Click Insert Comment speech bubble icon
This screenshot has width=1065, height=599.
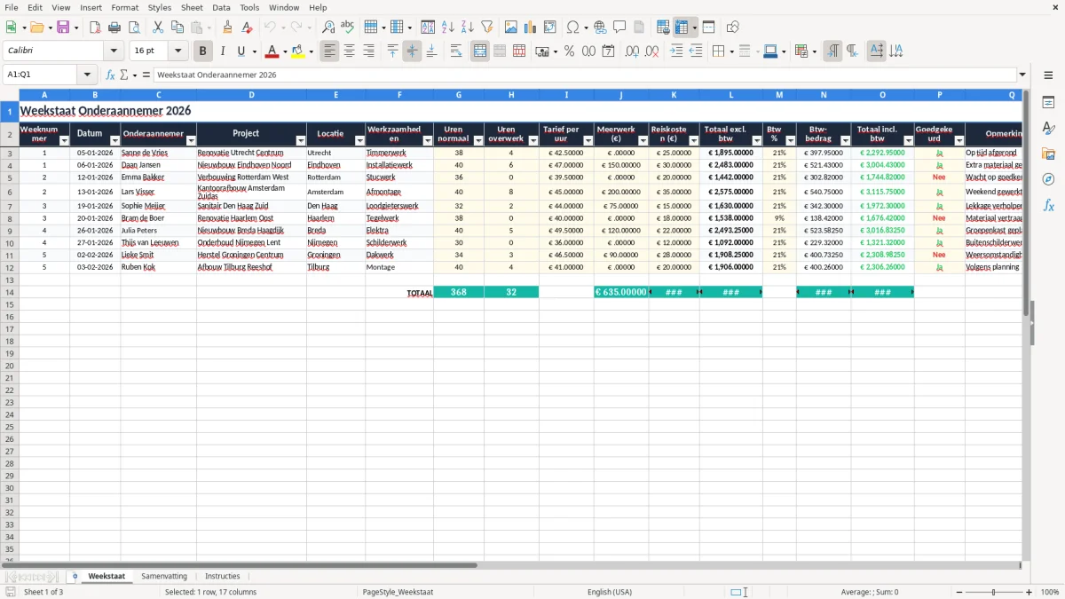619,28
